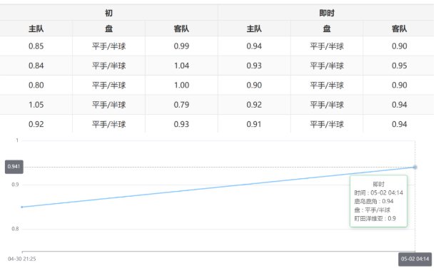Click initial 平手/半球 handicap in the 0.80 row
The height and width of the screenshot is (278, 436).
point(108,86)
